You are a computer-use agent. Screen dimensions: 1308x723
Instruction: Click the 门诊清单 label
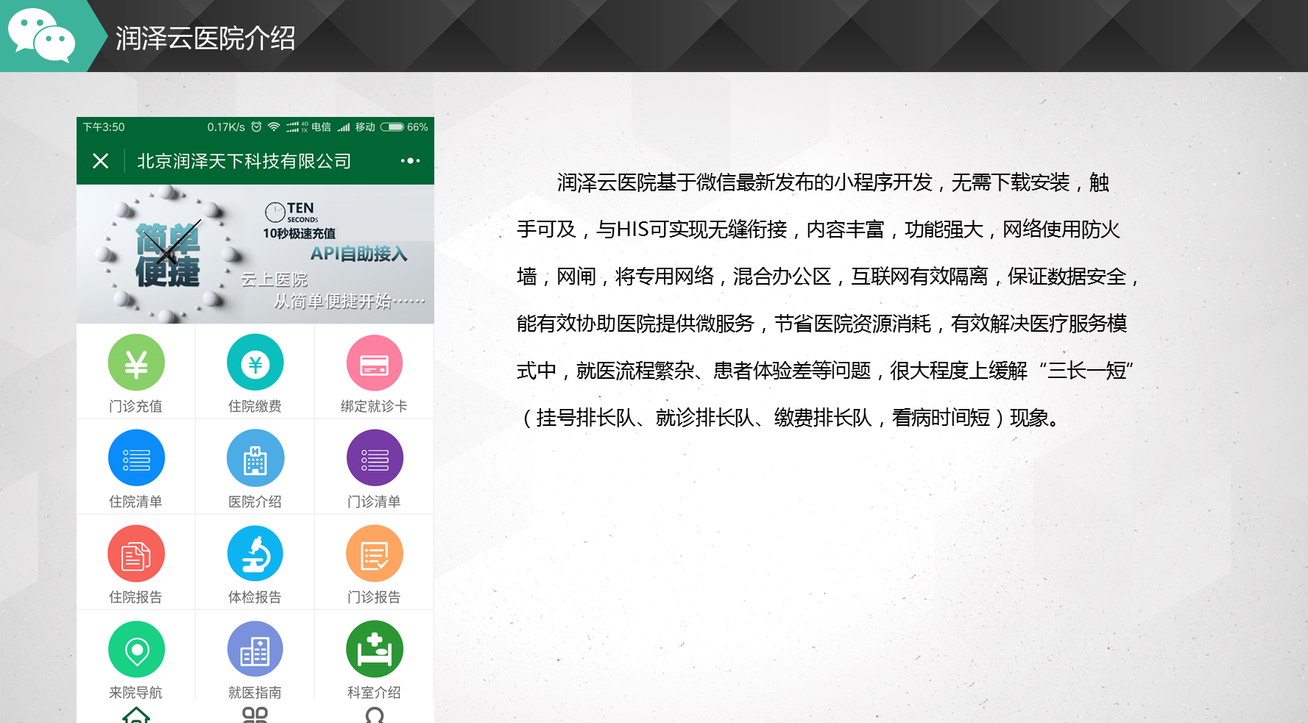[375, 502]
